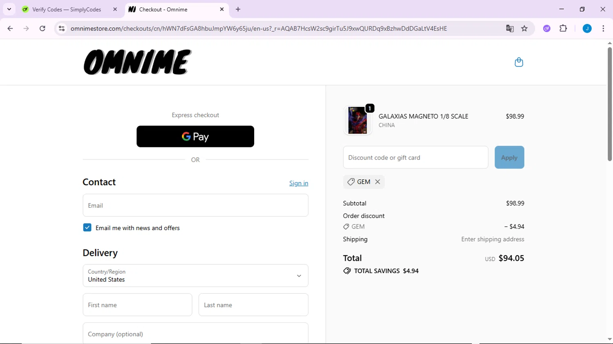This screenshot has height=344, width=613.
Task: Click the translate page icon
Action: (x=510, y=29)
